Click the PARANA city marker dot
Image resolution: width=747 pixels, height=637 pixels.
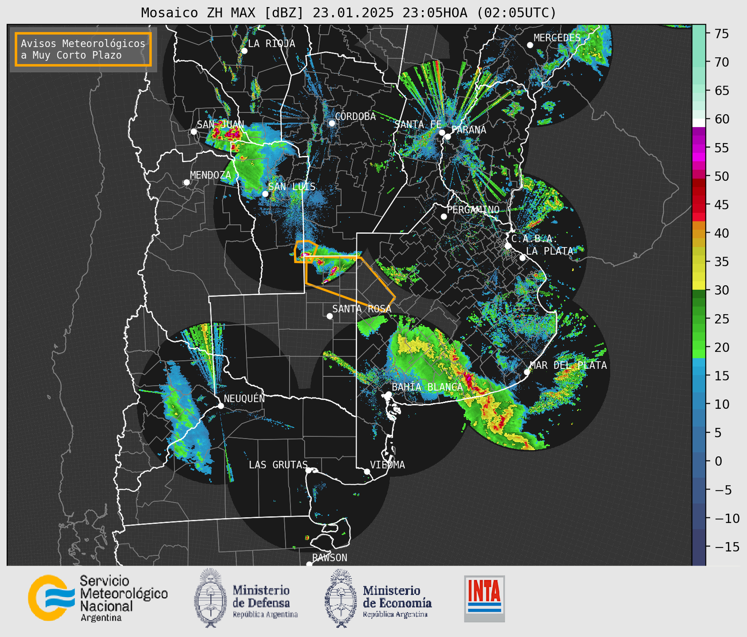click(448, 136)
